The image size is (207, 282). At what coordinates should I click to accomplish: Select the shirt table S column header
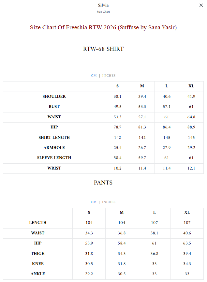[117, 86]
